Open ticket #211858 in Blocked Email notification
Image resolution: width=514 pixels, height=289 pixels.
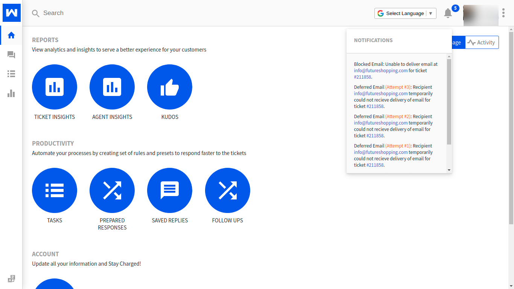(363, 77)
